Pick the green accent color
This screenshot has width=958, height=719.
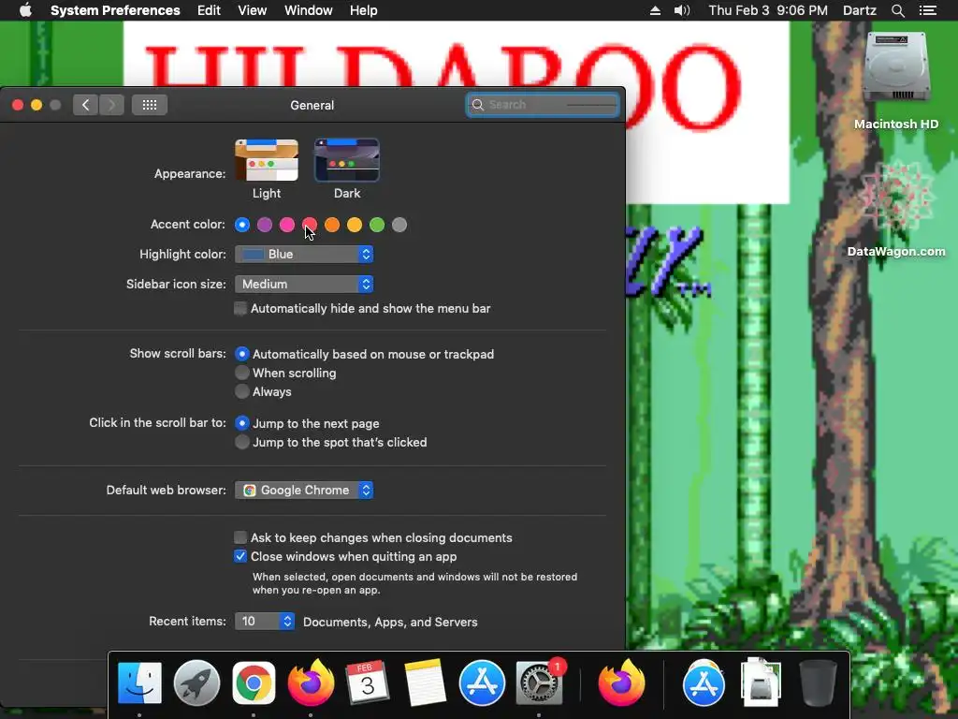click(377, 225)
